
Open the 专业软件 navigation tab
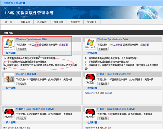(x=75, y=22)
